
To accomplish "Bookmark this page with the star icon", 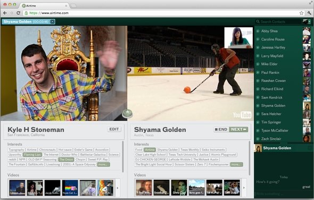I will (301, 13).
